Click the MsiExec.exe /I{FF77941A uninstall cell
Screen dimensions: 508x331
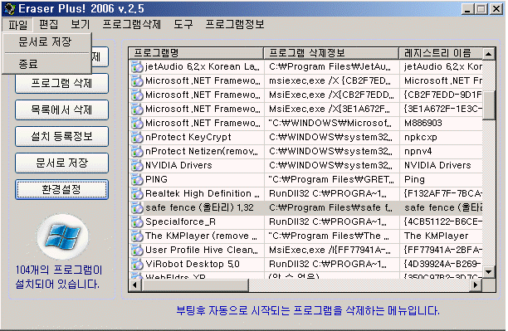[x=330, y=250]
